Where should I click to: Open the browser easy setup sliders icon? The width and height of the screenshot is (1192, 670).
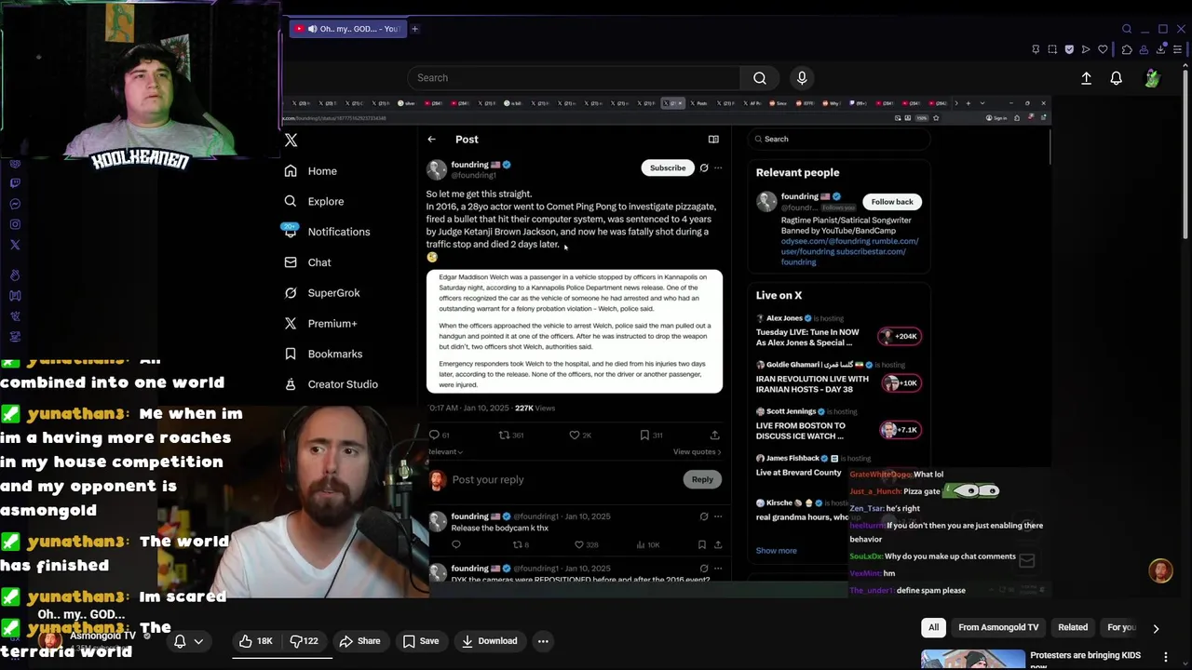click(x=1178, y=49)
